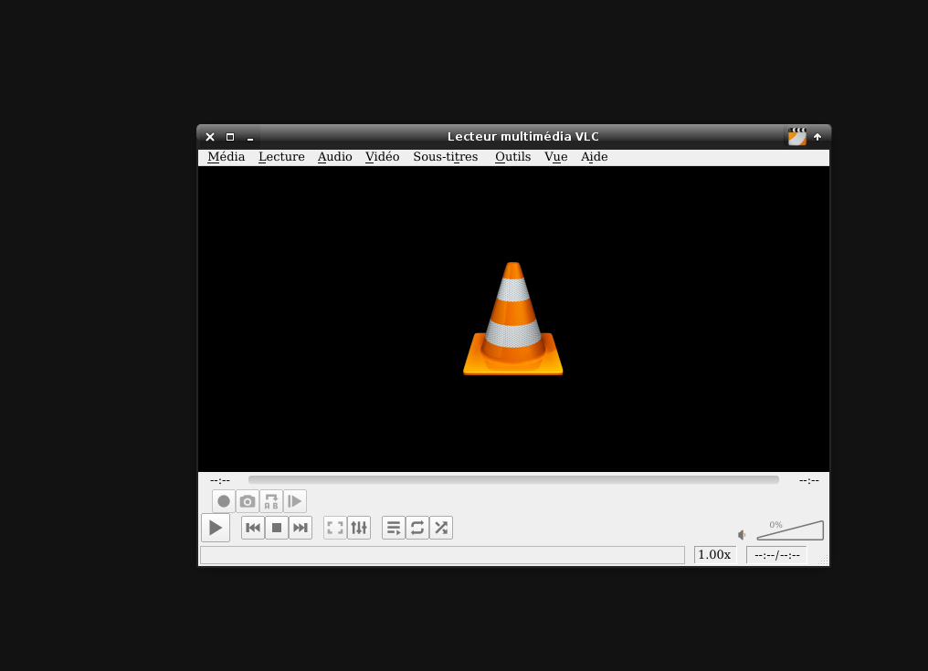The width and height of the screenshot is (928, 671).
Task: Click remaining time label right of seek bar
Action: click(809, 480)
